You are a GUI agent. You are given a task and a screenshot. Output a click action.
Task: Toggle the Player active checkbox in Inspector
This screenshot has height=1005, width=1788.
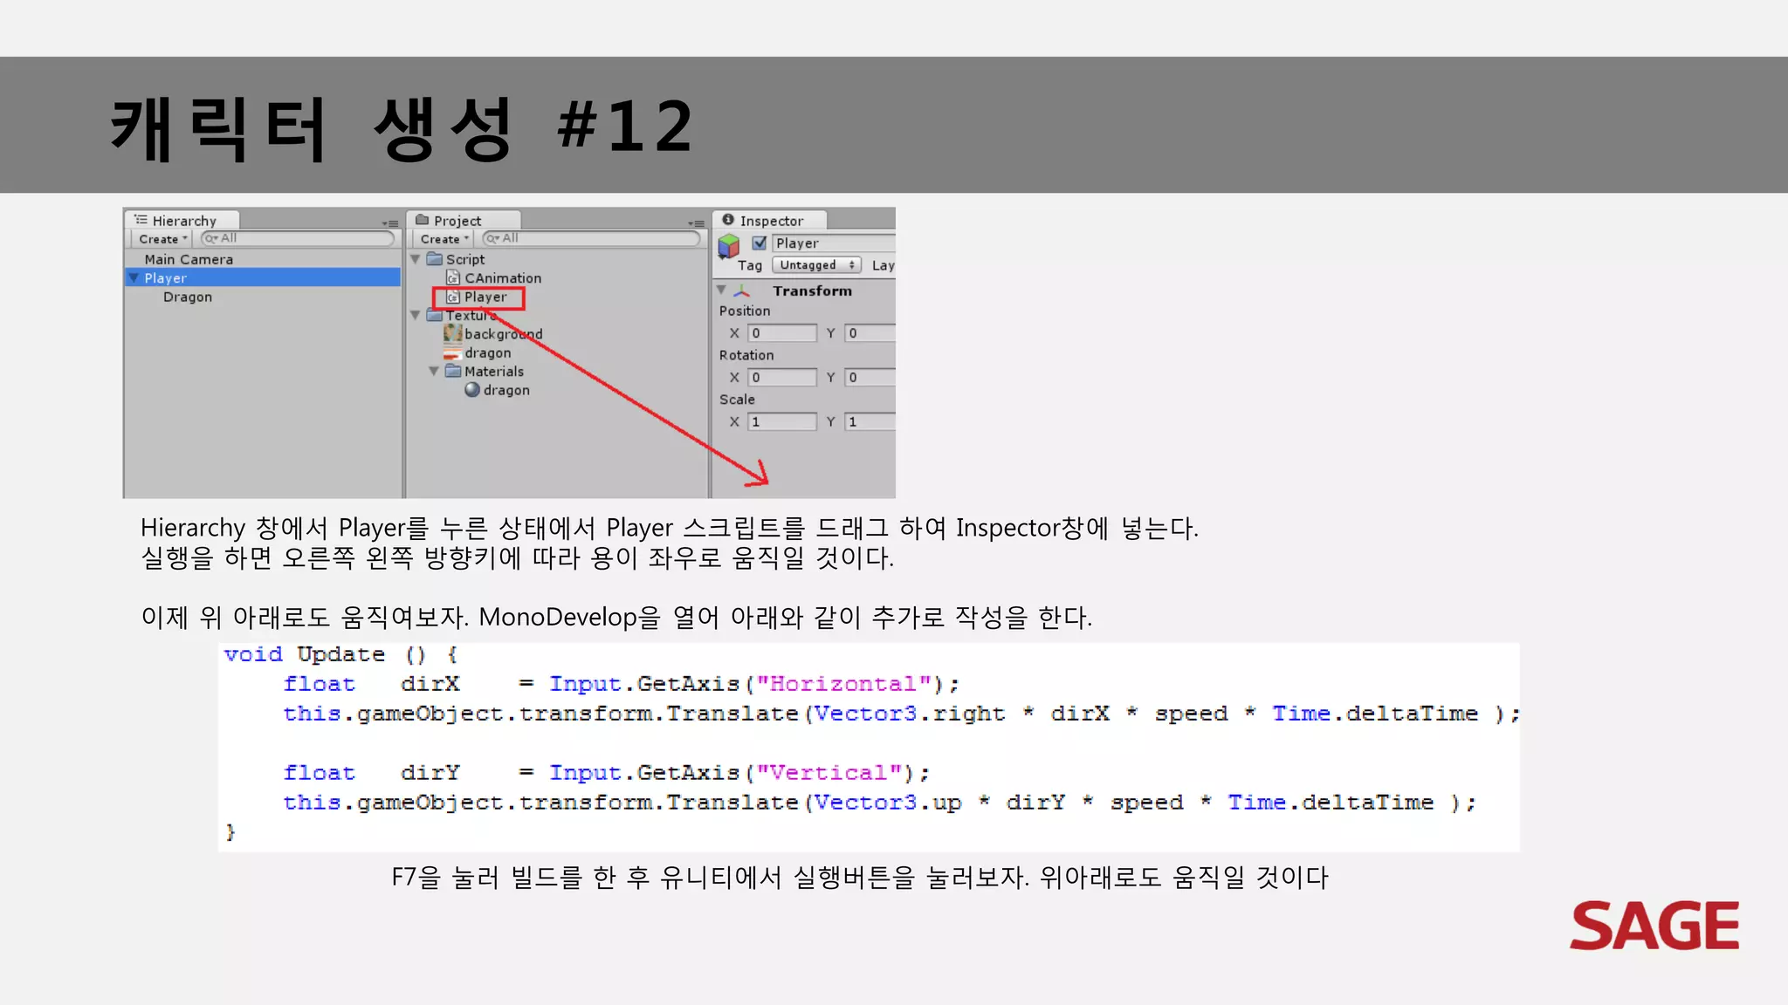click(x=760, y=243)
